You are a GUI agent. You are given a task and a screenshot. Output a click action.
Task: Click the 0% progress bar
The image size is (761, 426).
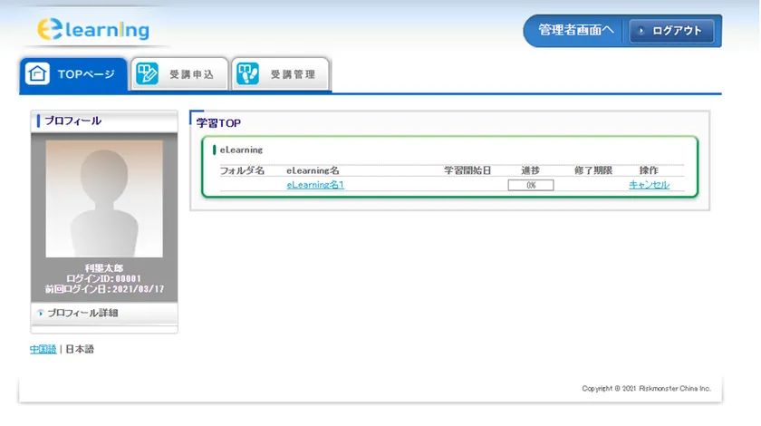(530, 185)
